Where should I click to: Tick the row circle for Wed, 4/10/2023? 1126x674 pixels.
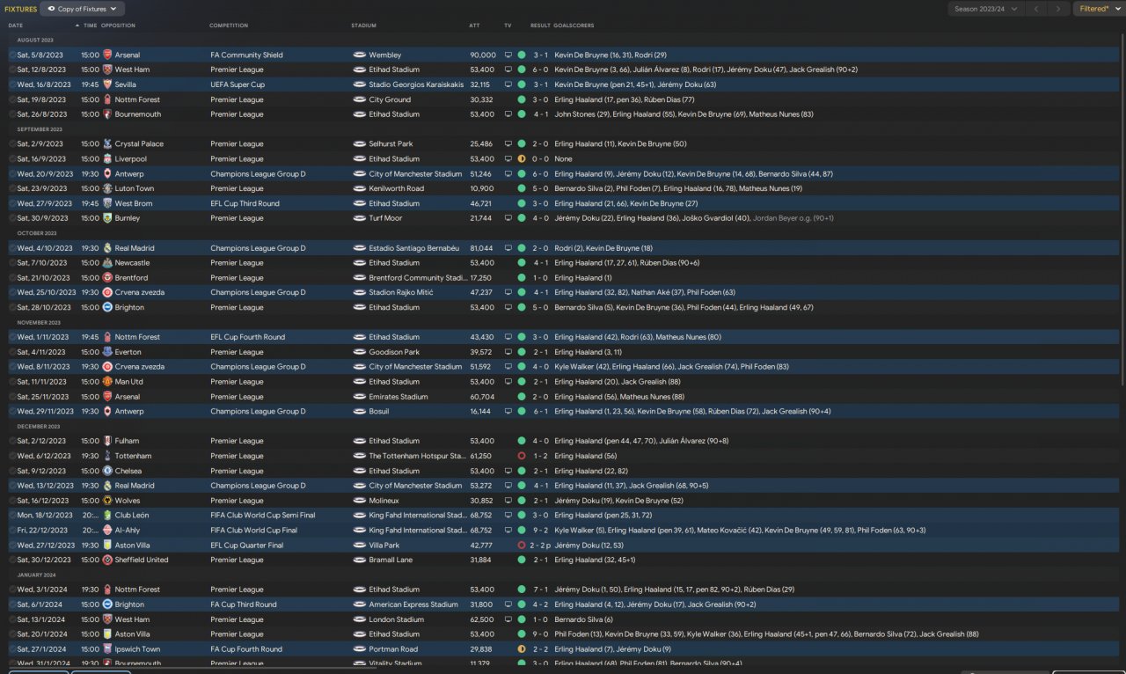pos(12,248)
